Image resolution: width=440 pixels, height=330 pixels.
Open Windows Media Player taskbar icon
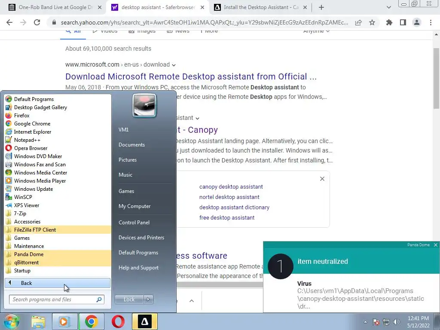click(64, 321)
